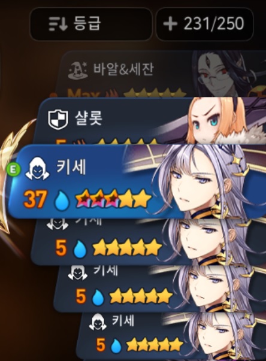Open the 등급 sort dropdown
This screenshot has height=361, width=266.
pyautogui.click(x=90, y=24)
